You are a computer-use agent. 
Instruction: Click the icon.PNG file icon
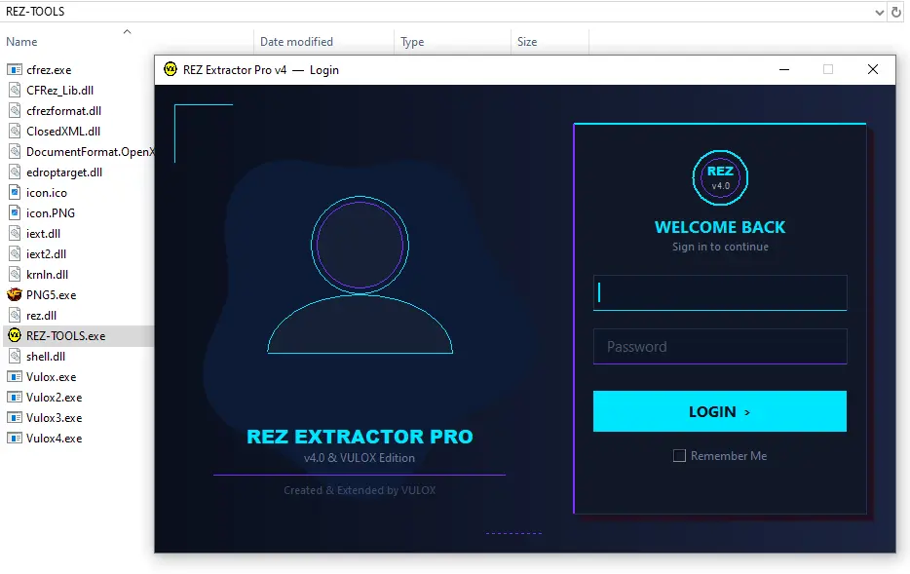[15, 213]
